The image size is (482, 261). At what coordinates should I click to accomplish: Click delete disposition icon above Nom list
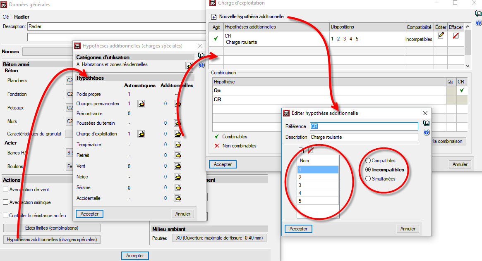310,150
